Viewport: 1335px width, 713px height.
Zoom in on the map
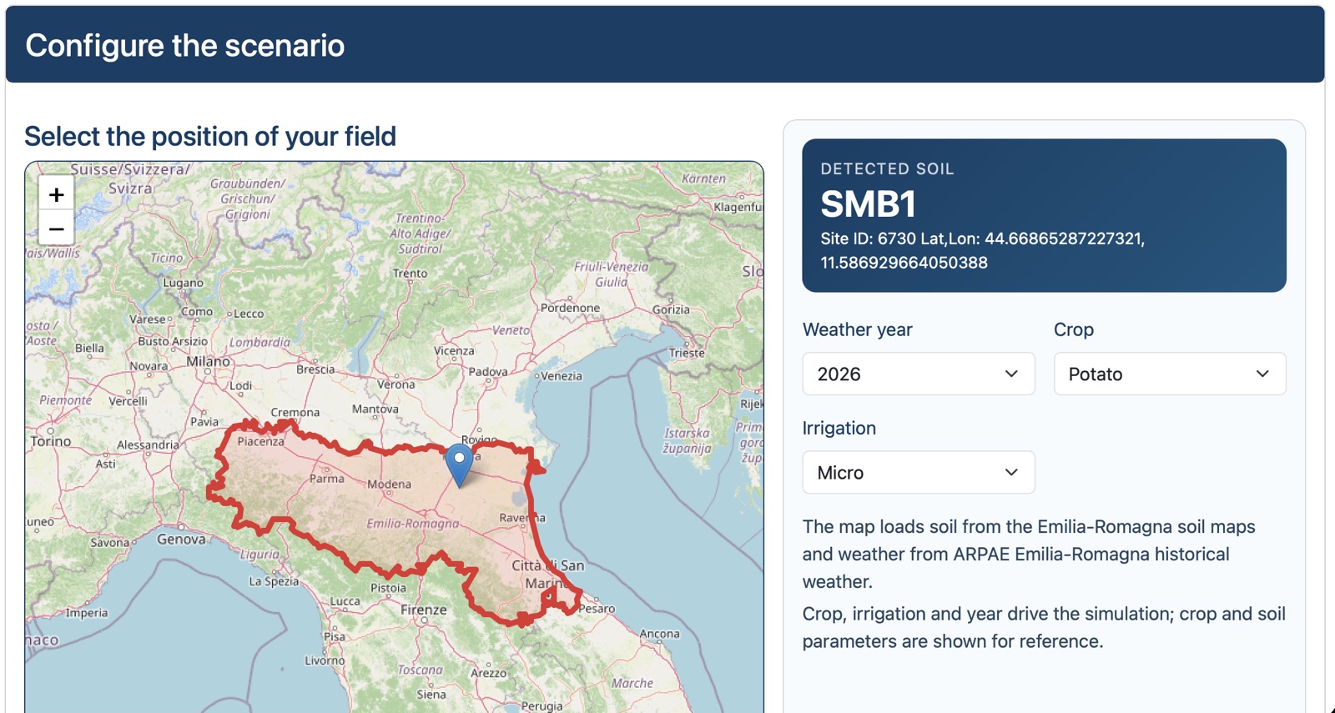click(56, 194)
